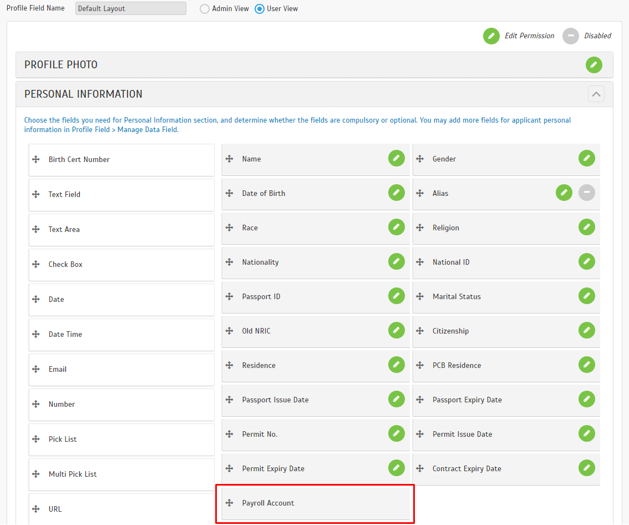Click the Multi Pick List field type
Viewport: 629px width, 525px height.
[121, 474]
